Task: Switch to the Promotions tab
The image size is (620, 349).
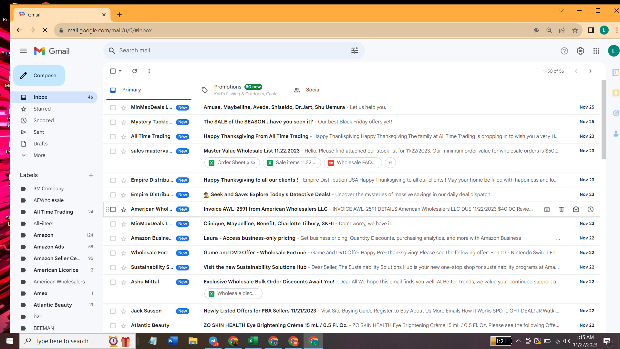Action: [241, 90]
